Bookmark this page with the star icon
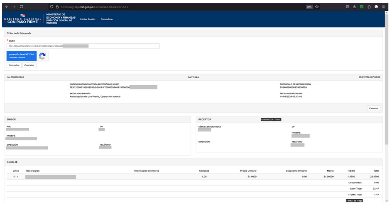The image size is (392, 209). pos(317,7)
